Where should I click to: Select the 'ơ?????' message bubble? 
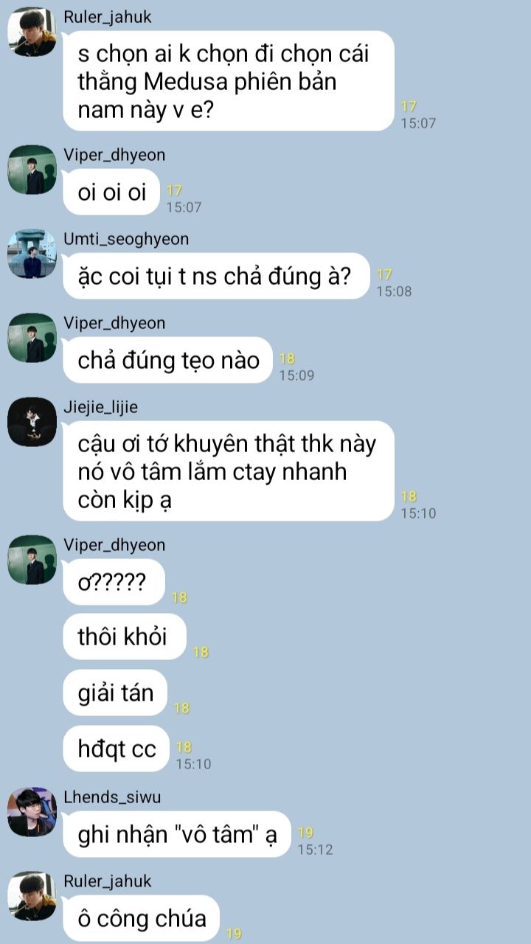point(113,583)
